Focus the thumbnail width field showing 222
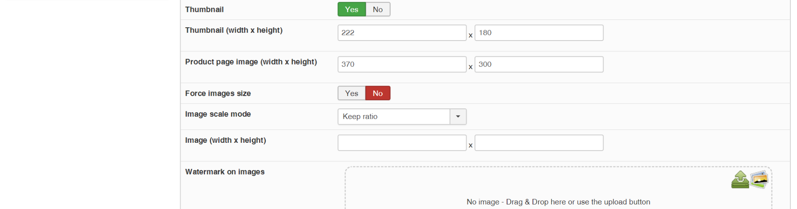The width and height of the screenshot is (797, 209). (402, 33)
